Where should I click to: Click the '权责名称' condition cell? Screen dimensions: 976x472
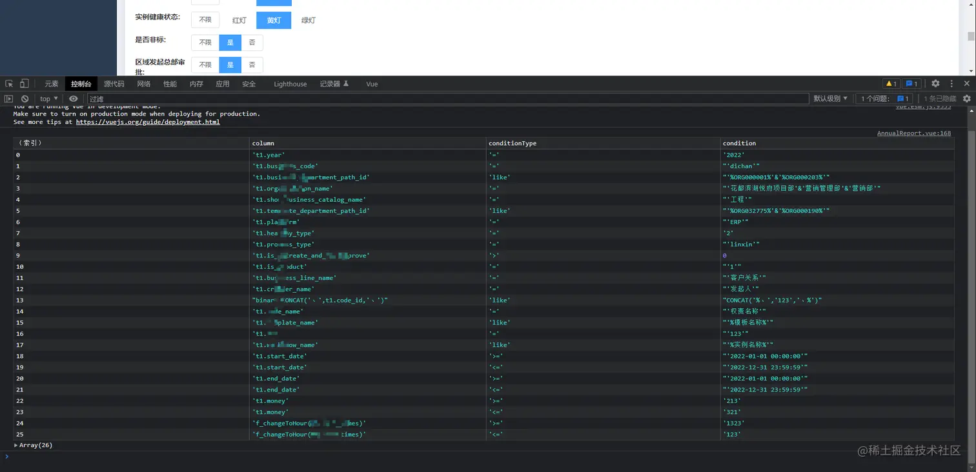pos(837,311)
